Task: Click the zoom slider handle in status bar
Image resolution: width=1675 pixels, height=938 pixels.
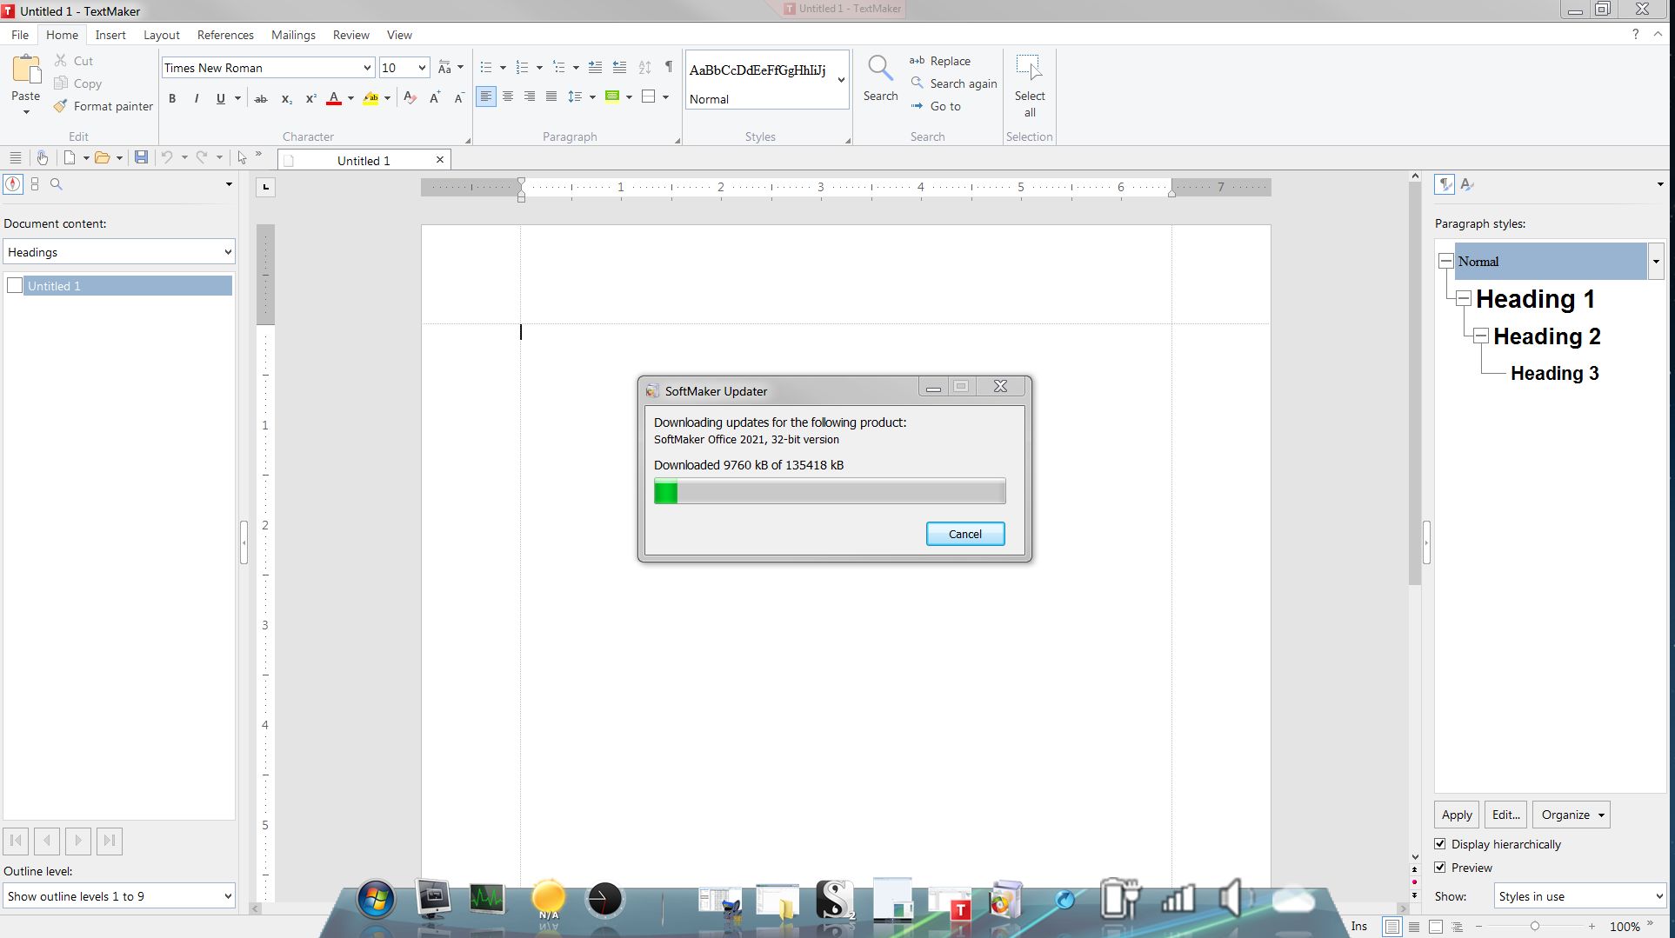Action: (1535, 927)
